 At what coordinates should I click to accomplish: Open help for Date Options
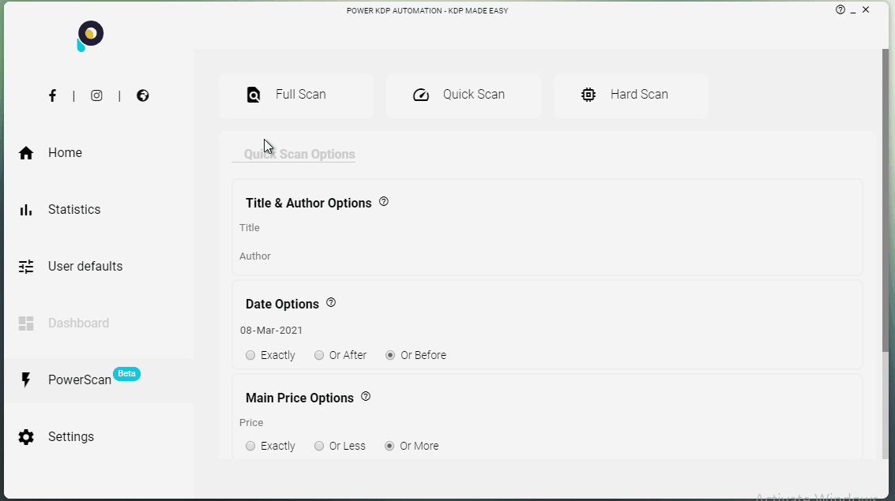tap(331, 303)
